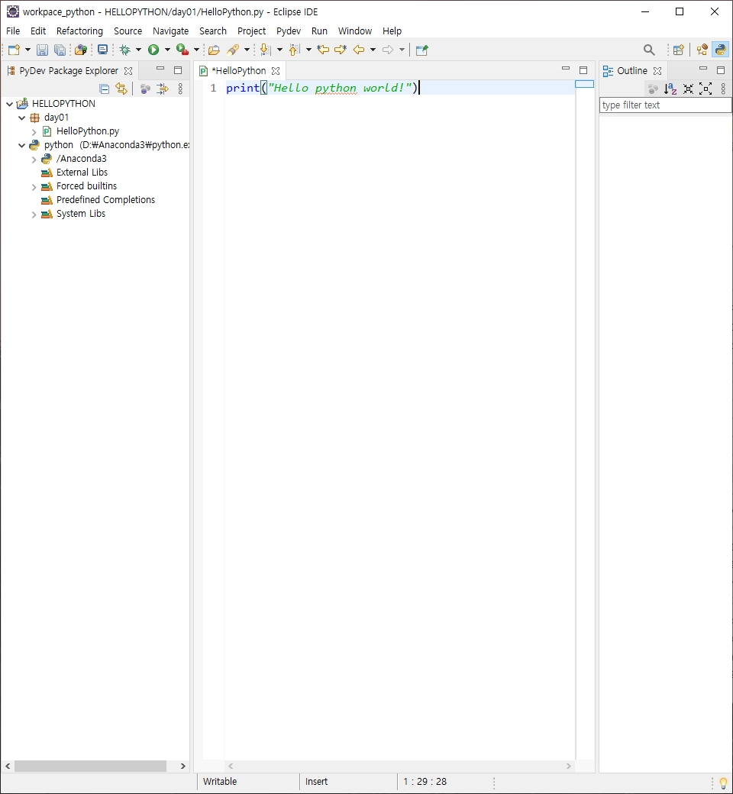733x794 pixels.
Task: Click the Pin Editor toolbar icon
Action: pyautogui.click(x=422, y=50)
